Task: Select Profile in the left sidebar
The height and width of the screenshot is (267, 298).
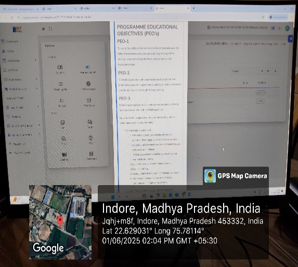Action: (x=8, y=51)
